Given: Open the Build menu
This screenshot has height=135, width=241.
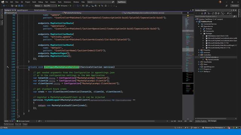Looking at the screenshot, I should point(34,2).
